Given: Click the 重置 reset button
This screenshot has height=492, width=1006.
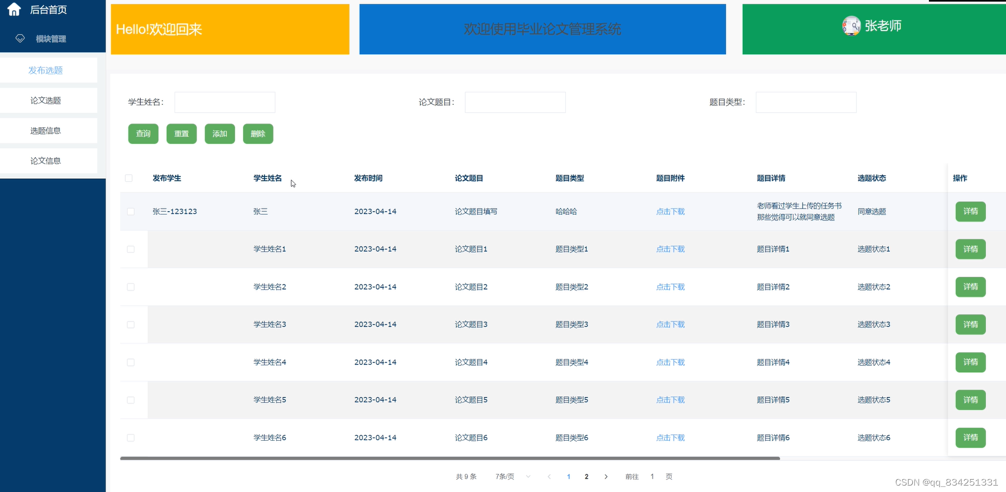Looking at the screenshot, I should [x=181, y=134].
